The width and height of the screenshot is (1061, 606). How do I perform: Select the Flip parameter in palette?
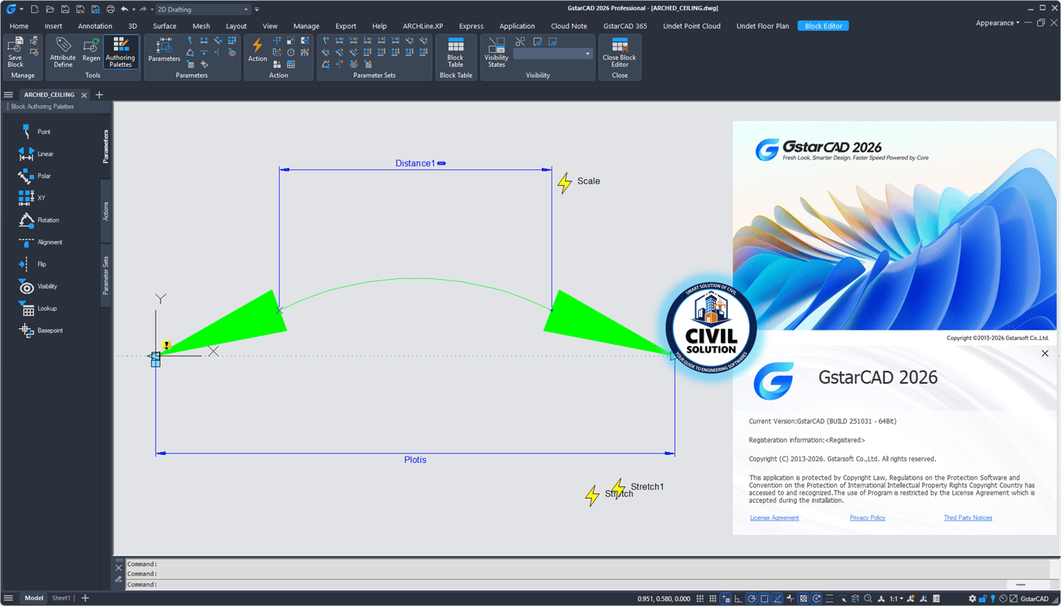33,264
